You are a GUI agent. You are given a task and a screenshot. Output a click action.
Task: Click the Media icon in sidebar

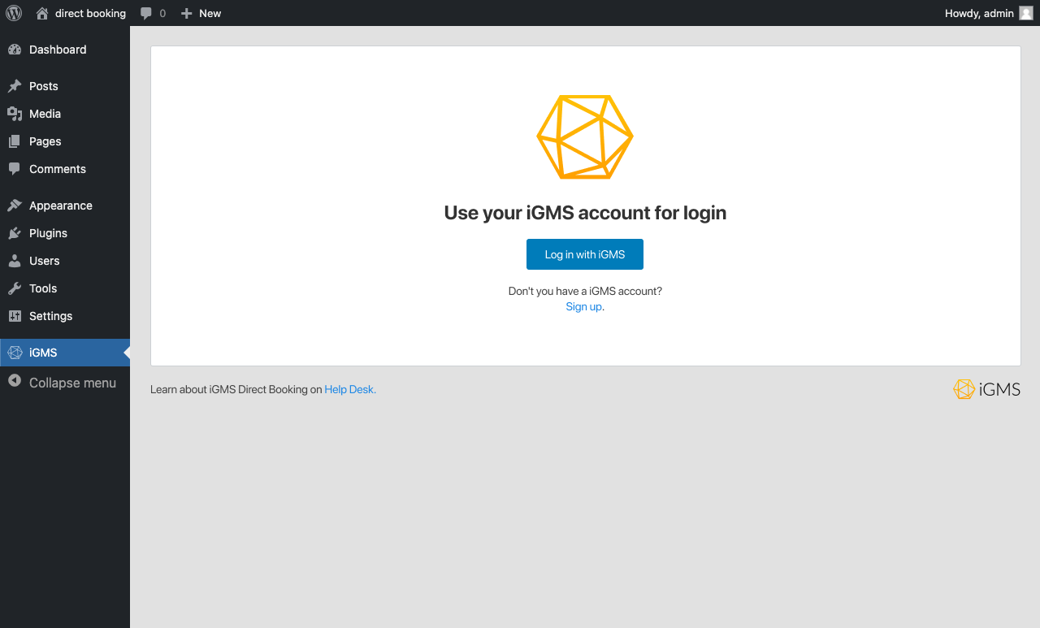click(15, 114)
